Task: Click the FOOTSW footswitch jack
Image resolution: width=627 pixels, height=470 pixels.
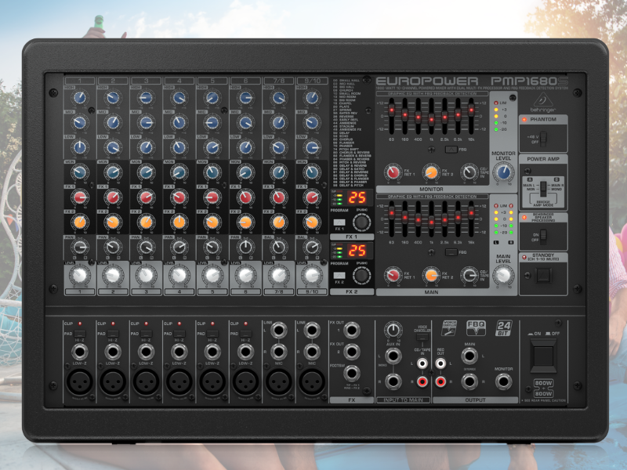Action: coord(351,374)
